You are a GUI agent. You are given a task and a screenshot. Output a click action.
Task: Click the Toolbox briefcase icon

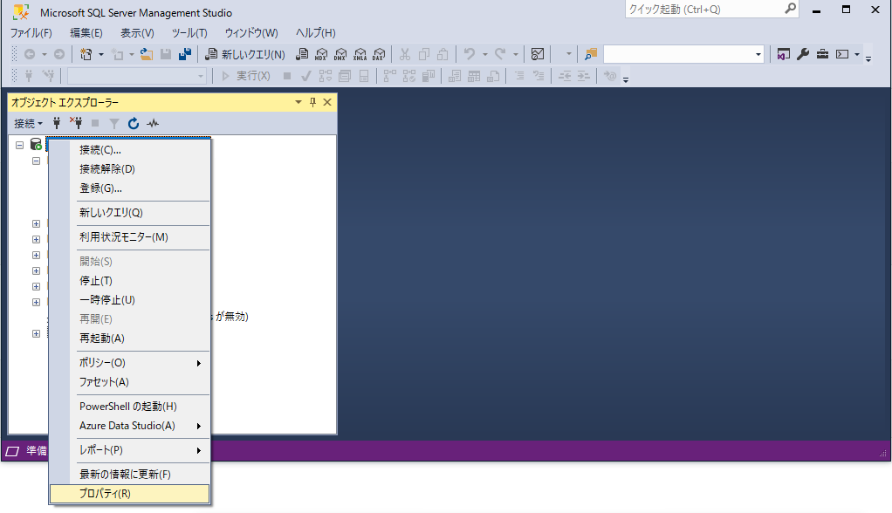822,55
